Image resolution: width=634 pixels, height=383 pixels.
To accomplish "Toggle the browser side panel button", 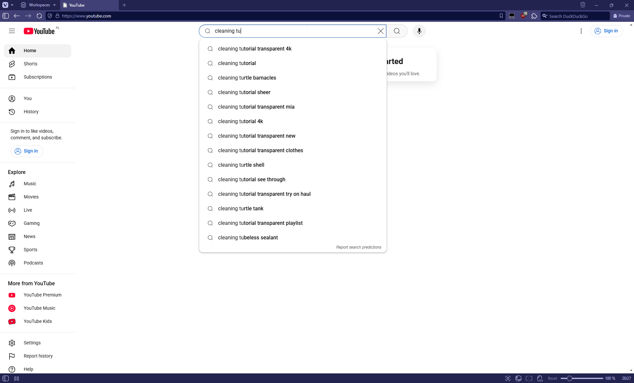I will pyautogui.click(x=6, y=16).
